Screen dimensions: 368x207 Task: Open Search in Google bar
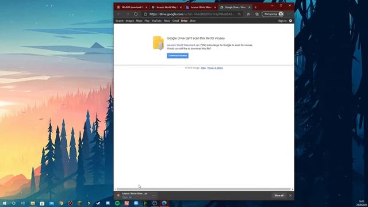point(119,21)
